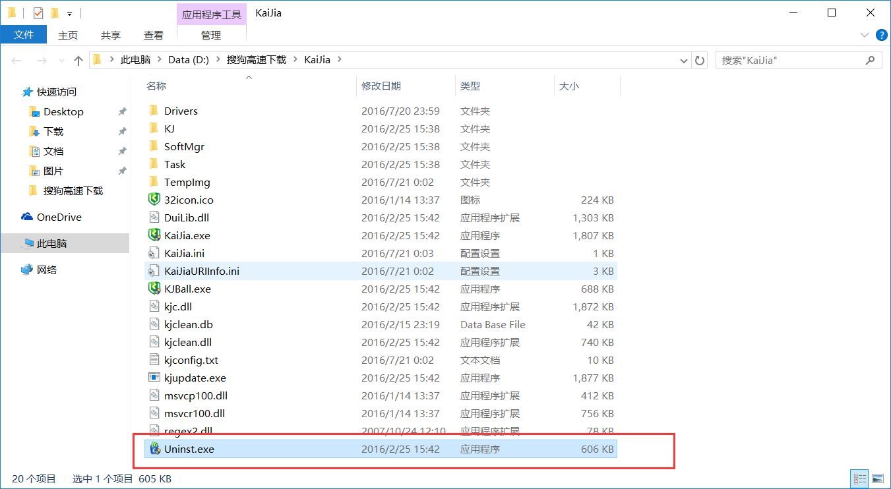Click the kjclean.db file icon
This screenshot has width=891, height=489.
click(x=154, y=324)
